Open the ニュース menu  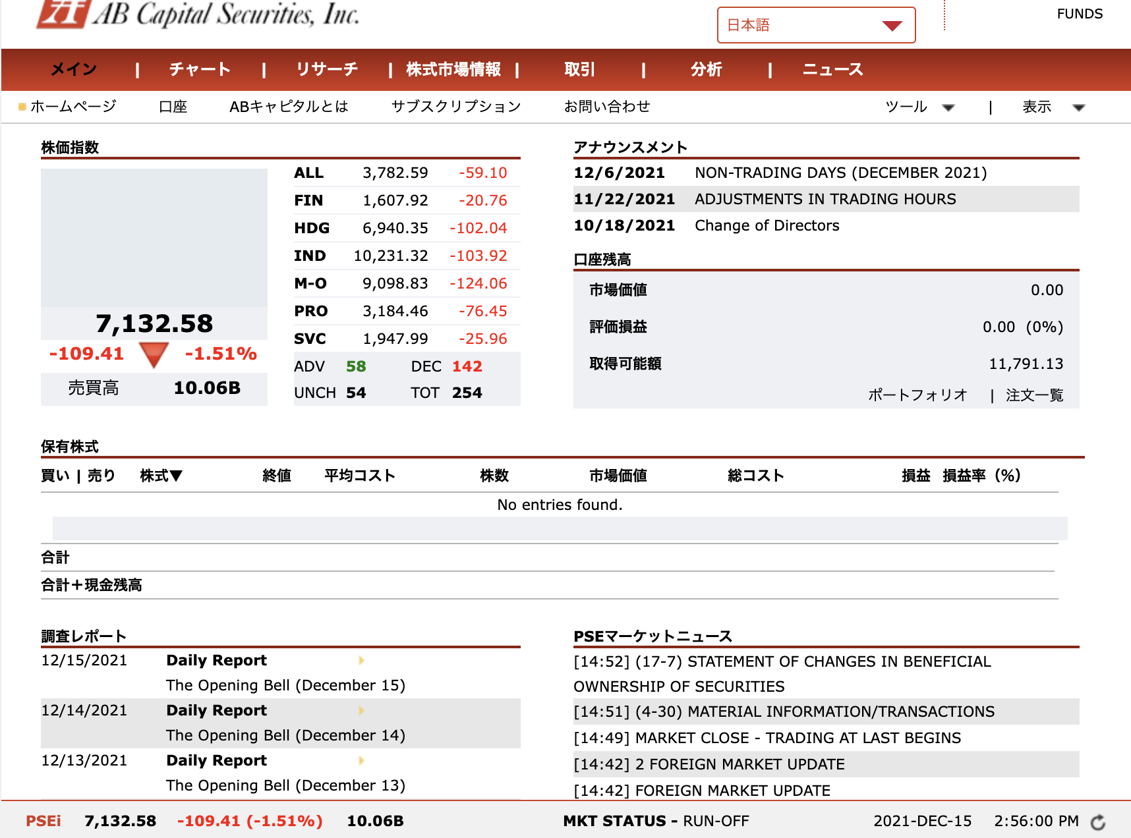click(x=832, y=69)
